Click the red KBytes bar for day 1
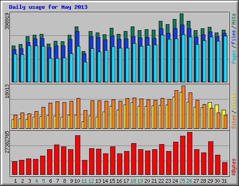Image resolution: width=239 pixels, height=186 pixels. pyautogui.click(x=14, y=168)
